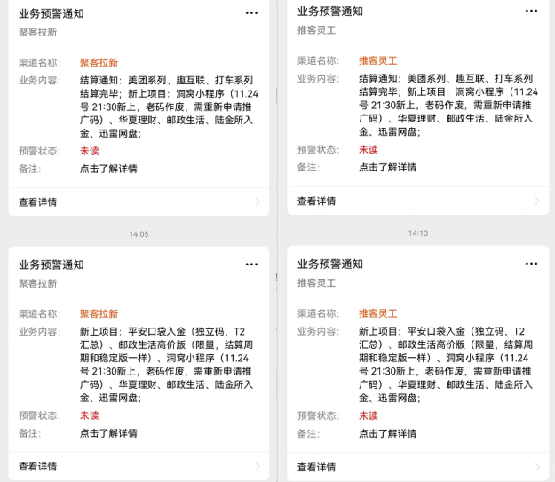Click the 14:05 timestamp divider
This screenshot has width=555, height=482.
(x=139, y=234)
